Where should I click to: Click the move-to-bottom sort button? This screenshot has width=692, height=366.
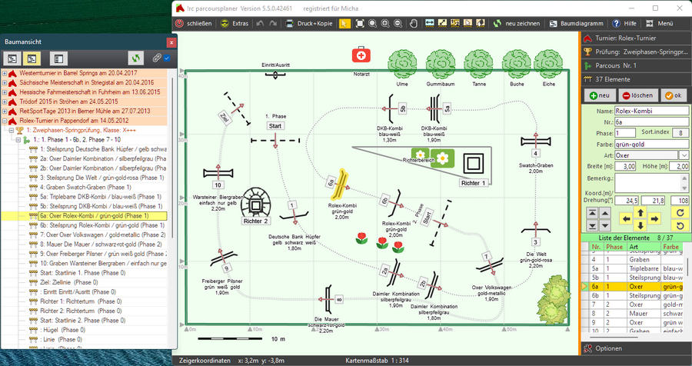pos(592,225)
